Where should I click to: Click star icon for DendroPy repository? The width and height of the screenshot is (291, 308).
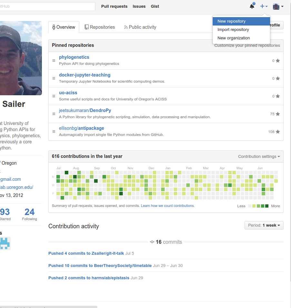tap(278, 114)
